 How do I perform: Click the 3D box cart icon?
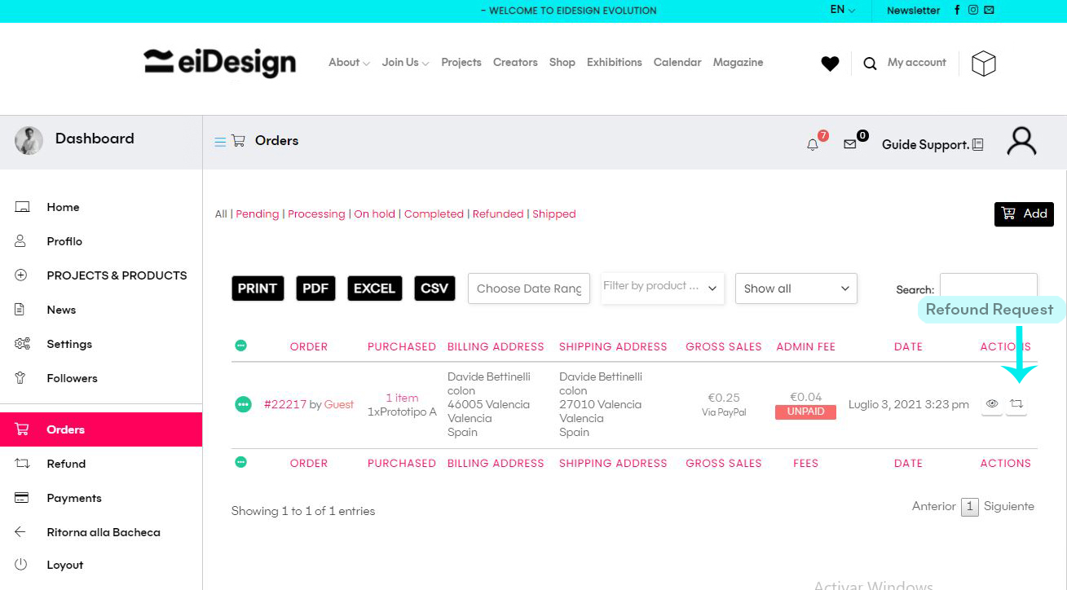tap(984, 64)
